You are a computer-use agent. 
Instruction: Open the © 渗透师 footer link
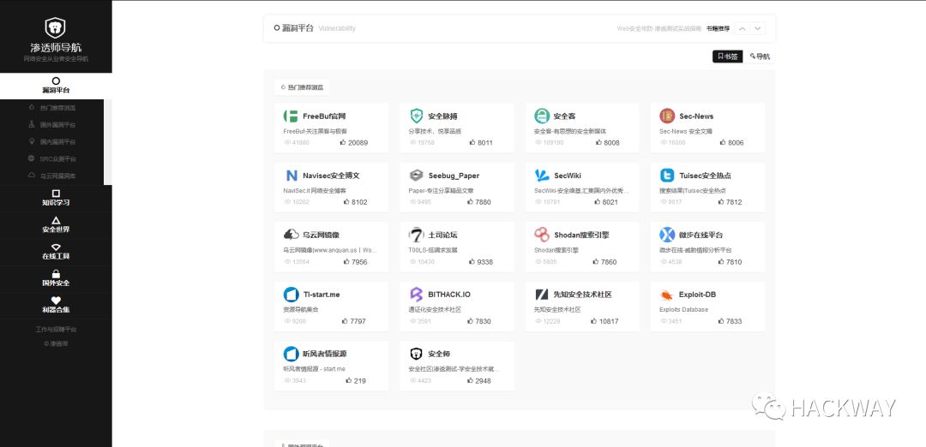point(56,343)
